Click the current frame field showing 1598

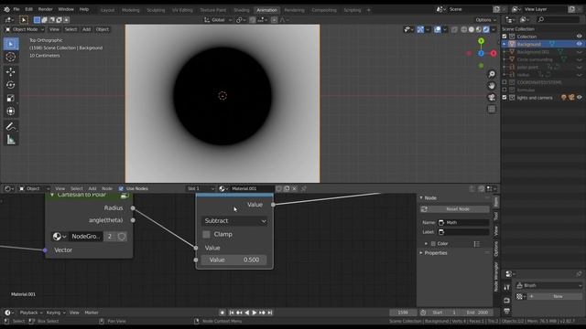[403, 313]
